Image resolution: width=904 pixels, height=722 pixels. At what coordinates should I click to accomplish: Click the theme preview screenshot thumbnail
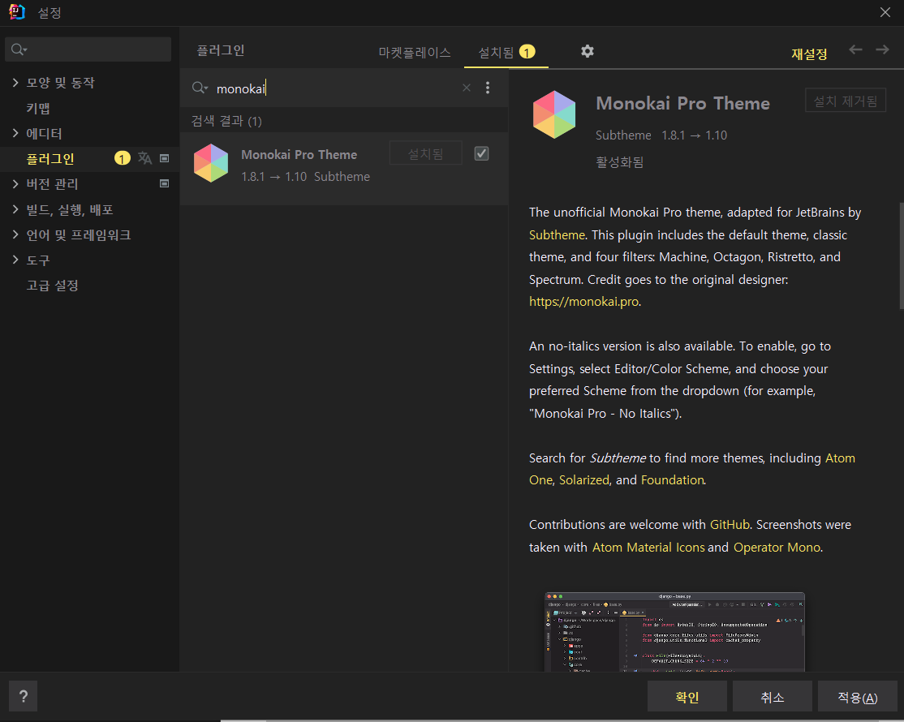tap(674, 631)
